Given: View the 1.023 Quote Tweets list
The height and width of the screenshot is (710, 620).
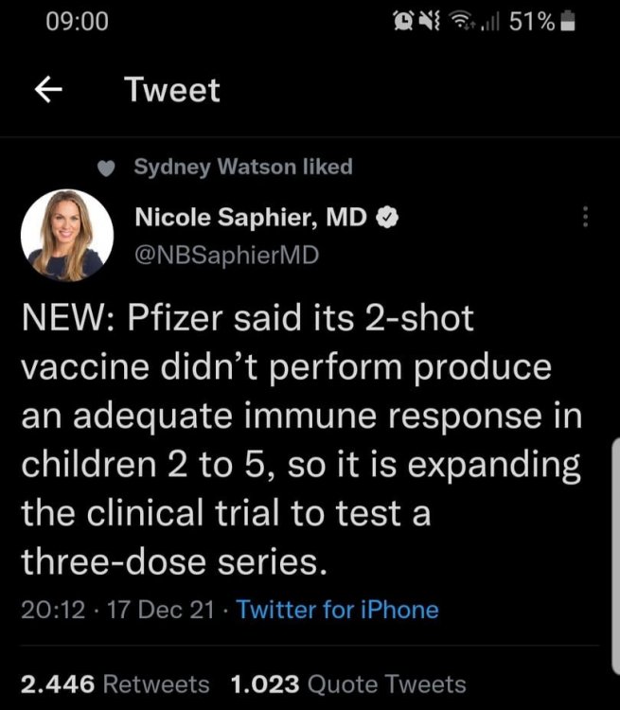Looking at the screenshot, I should tap(348, 683).
